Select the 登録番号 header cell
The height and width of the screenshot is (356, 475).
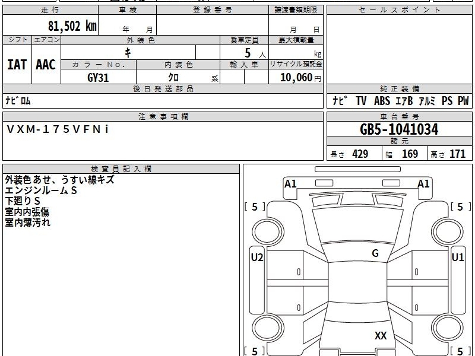[x=213, y=10]
